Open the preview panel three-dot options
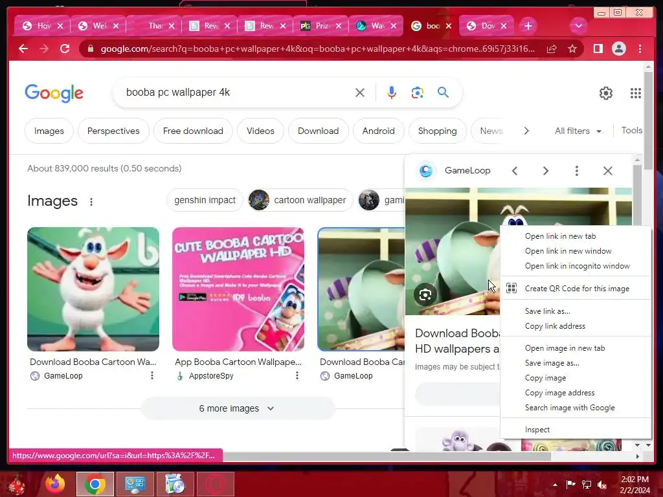This screenshot has height=497, width=663. pos(577,171)
